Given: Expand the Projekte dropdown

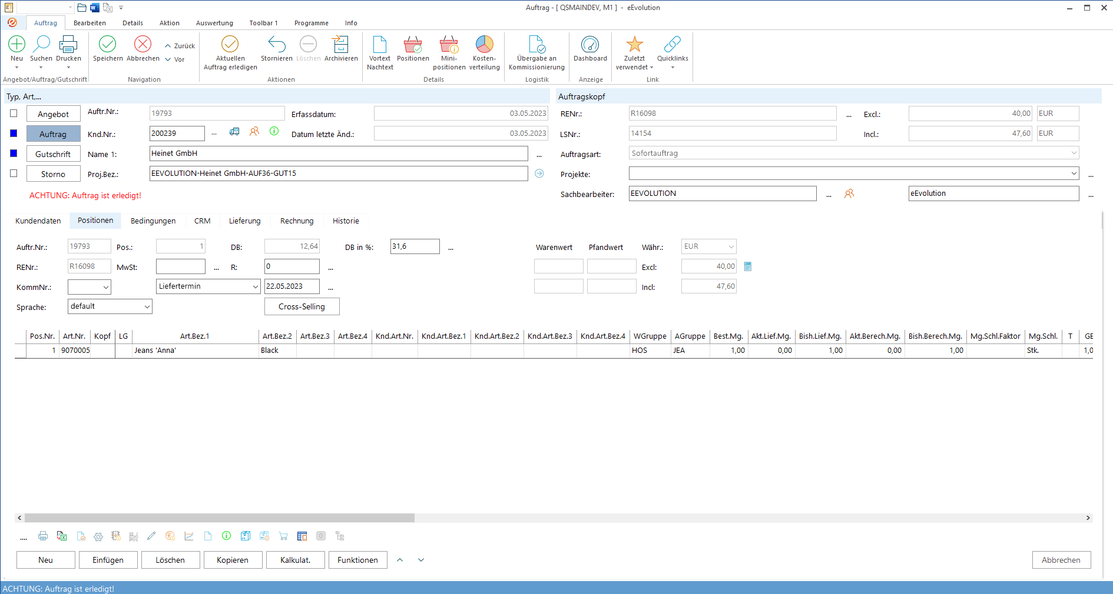Looking at the screenshot, I should [x=1074, y=173].
